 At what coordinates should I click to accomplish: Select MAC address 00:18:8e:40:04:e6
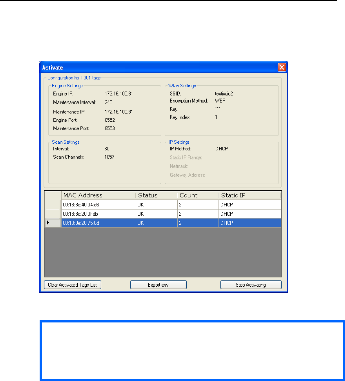98,205
